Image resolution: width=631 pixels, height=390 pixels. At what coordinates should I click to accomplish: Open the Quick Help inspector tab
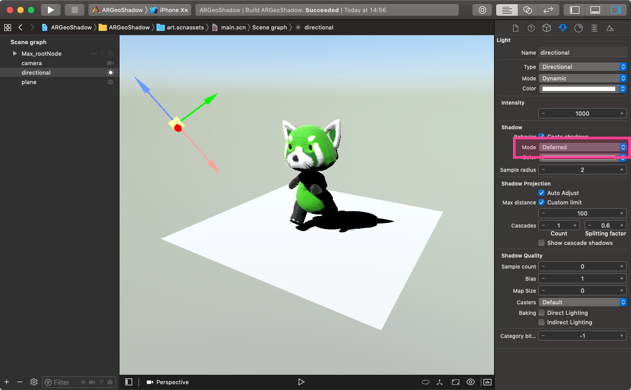531,28
